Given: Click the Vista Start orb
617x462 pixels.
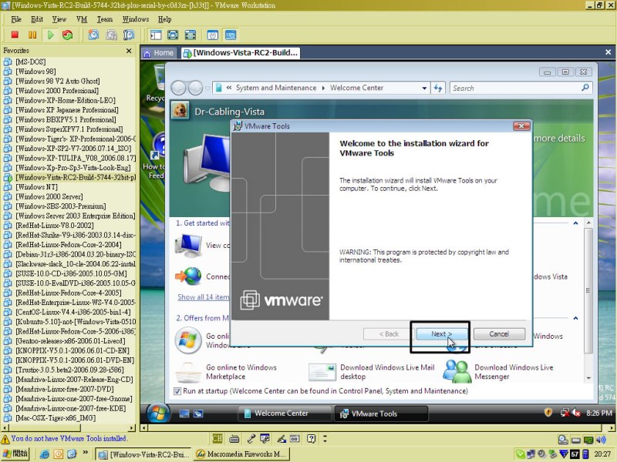Looking at the screenshot, I should point(158,413).
